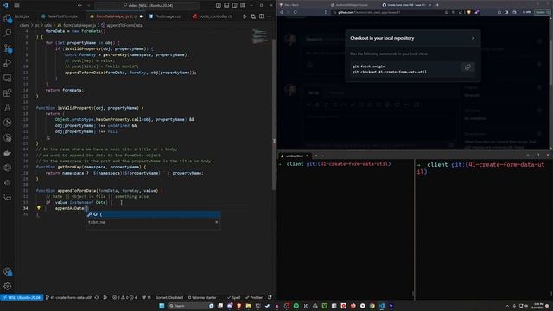Click the browser back arrow
This screenshot has height=311, width=553.
[x=282, y=12]
